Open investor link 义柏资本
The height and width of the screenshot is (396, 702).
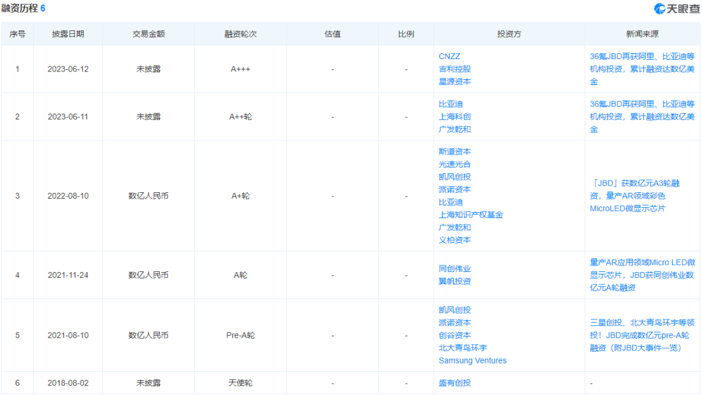pos(454,240)
